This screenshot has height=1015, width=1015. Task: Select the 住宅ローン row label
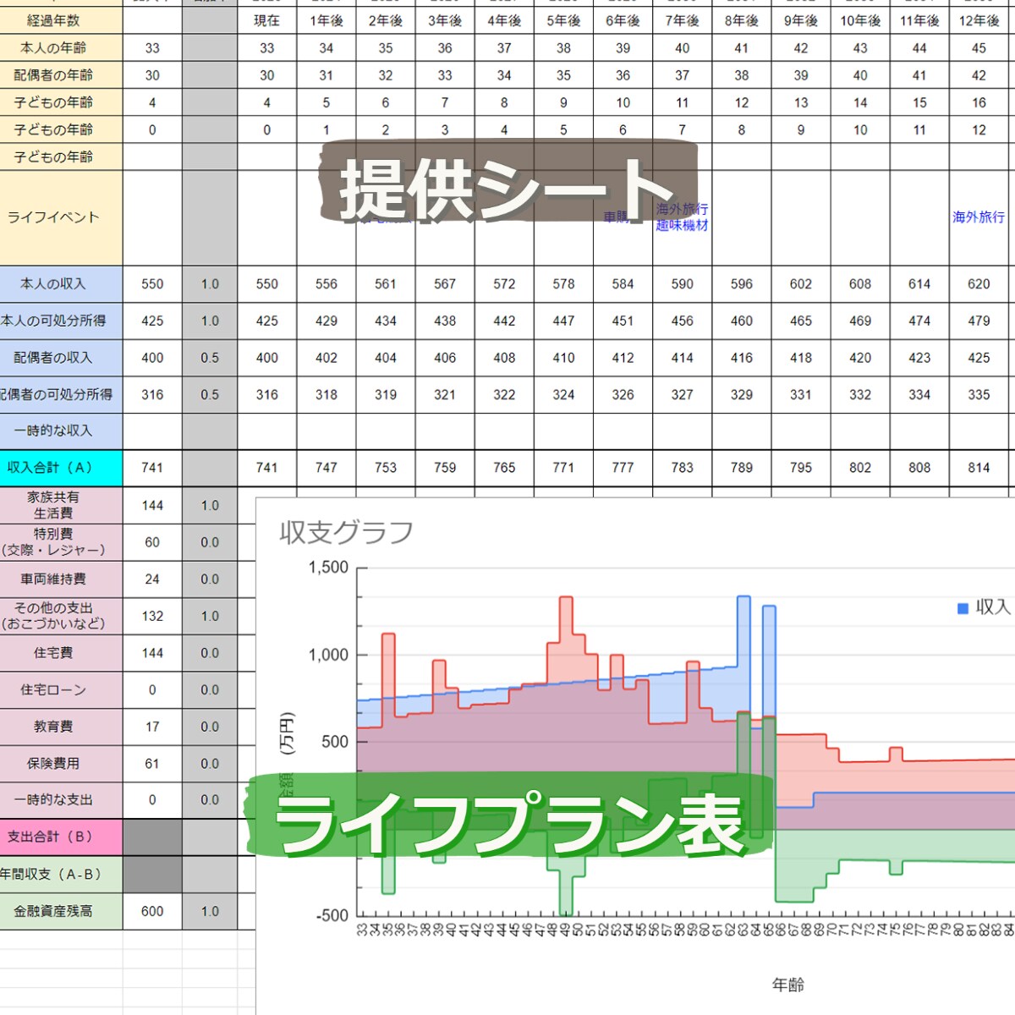(x=53, y=690)
